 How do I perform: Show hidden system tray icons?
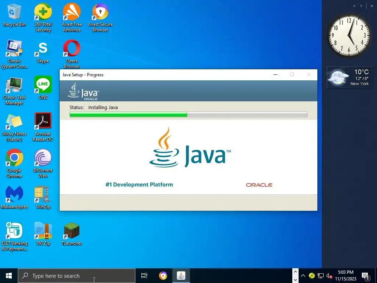click(303, 276)
